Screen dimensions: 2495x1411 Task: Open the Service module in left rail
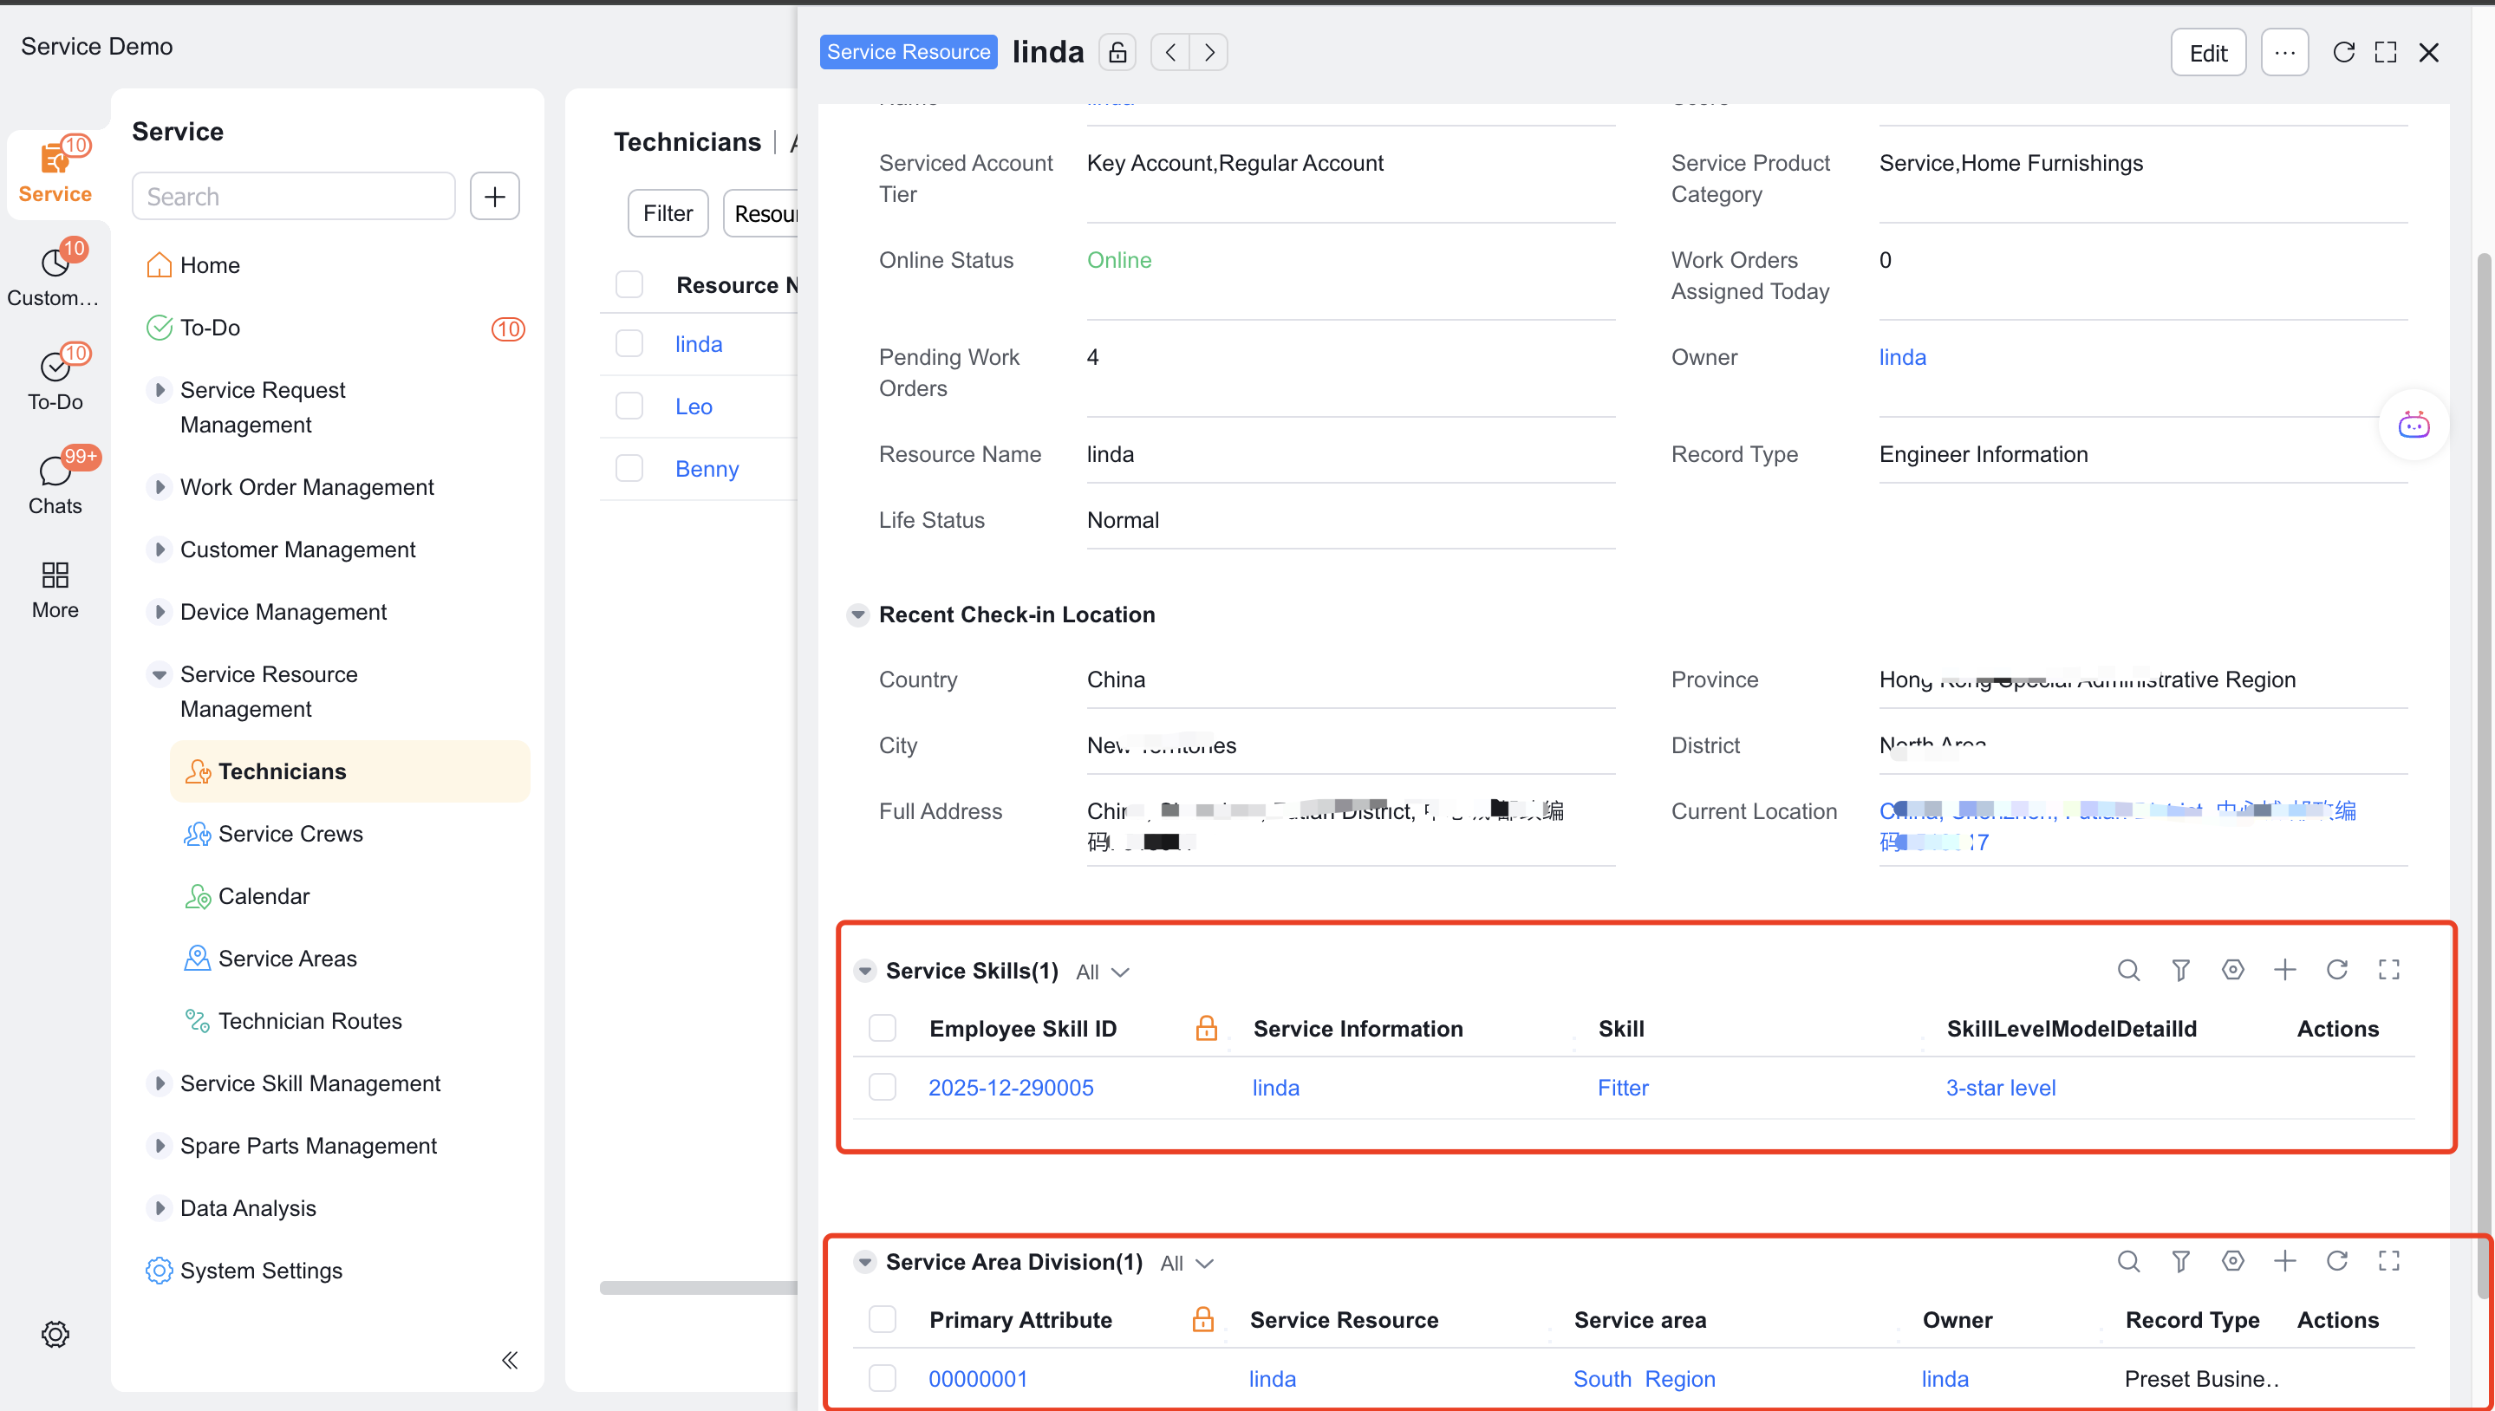pos(55,172)
